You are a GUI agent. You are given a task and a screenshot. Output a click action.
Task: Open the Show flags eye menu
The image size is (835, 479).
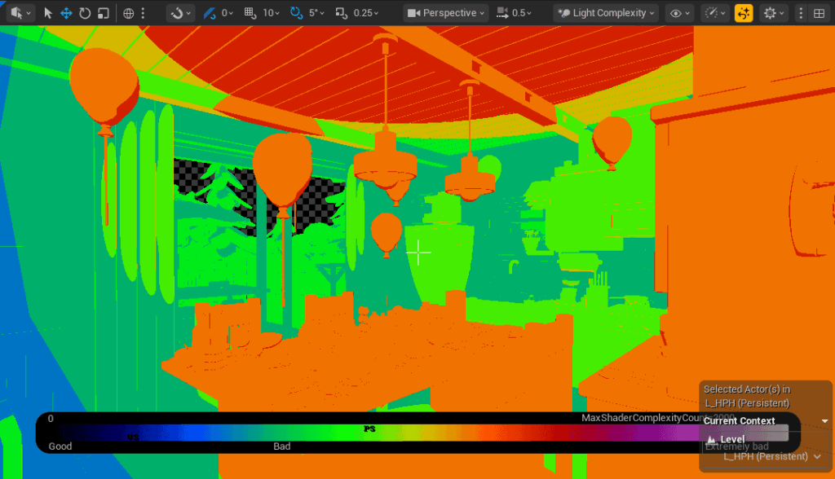point(679,13)
